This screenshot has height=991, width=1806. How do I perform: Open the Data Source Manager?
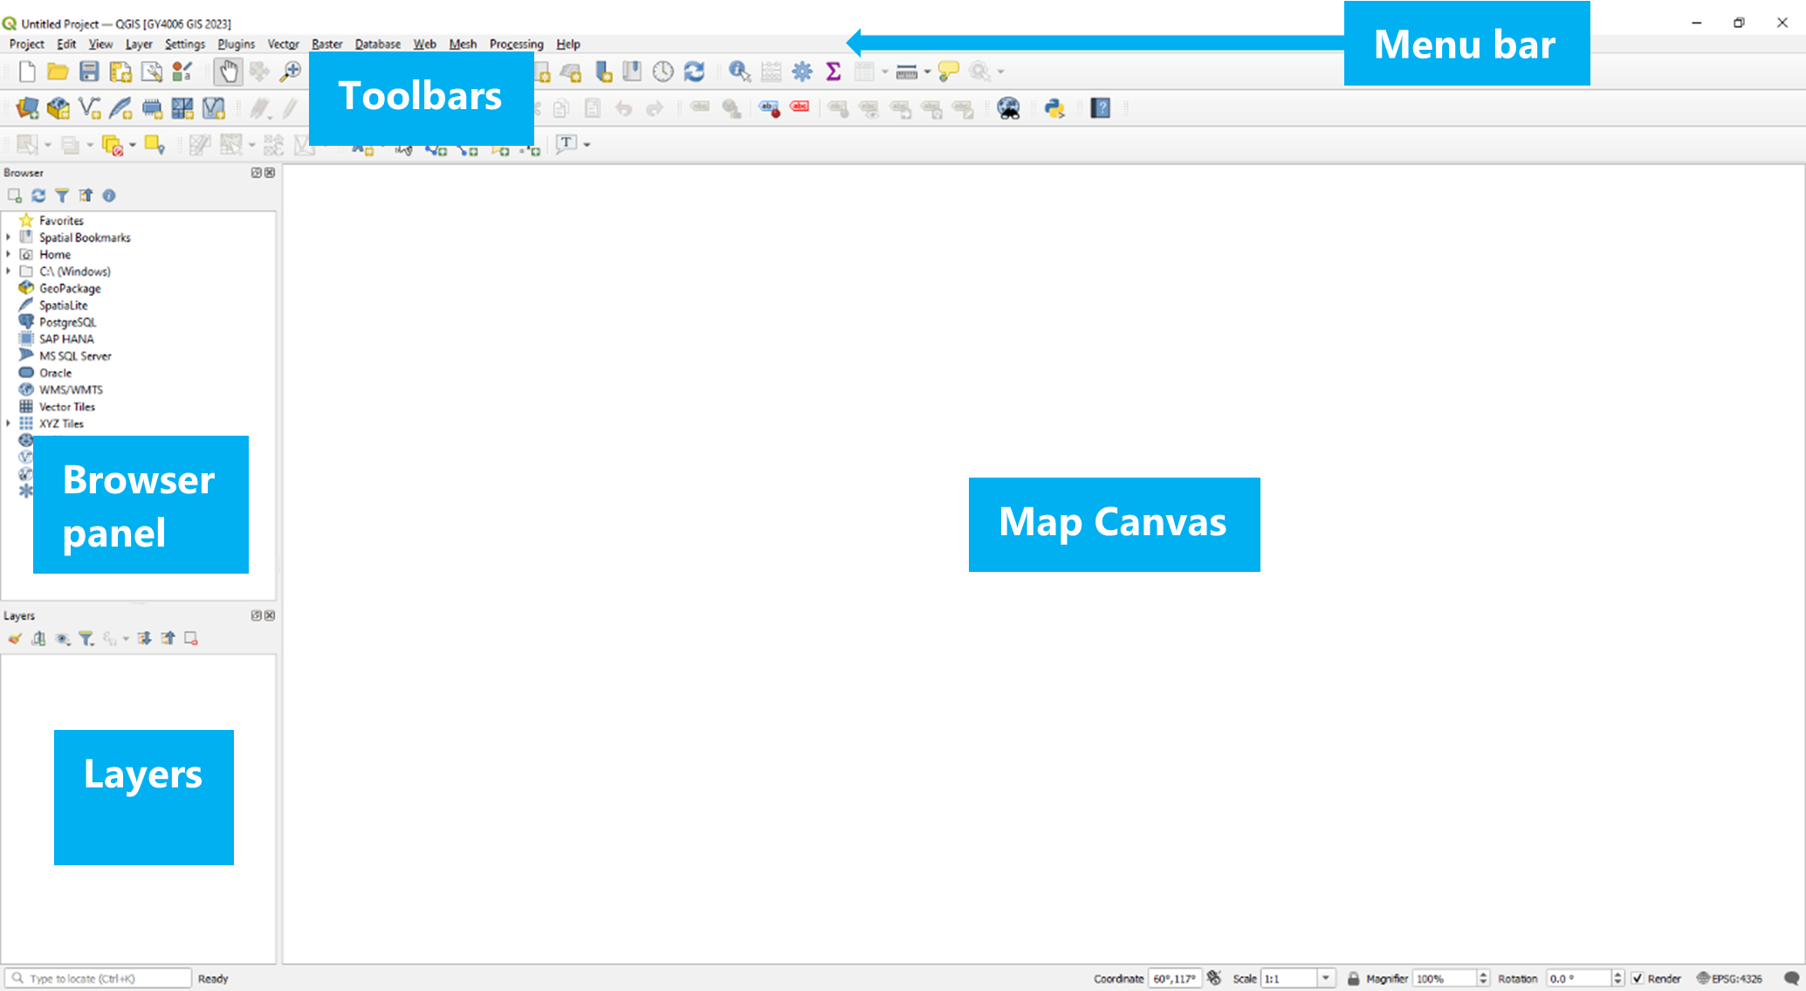(27, 107)
